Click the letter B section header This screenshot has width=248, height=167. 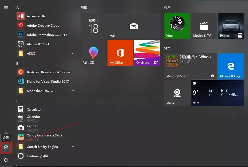pos(17,63)
